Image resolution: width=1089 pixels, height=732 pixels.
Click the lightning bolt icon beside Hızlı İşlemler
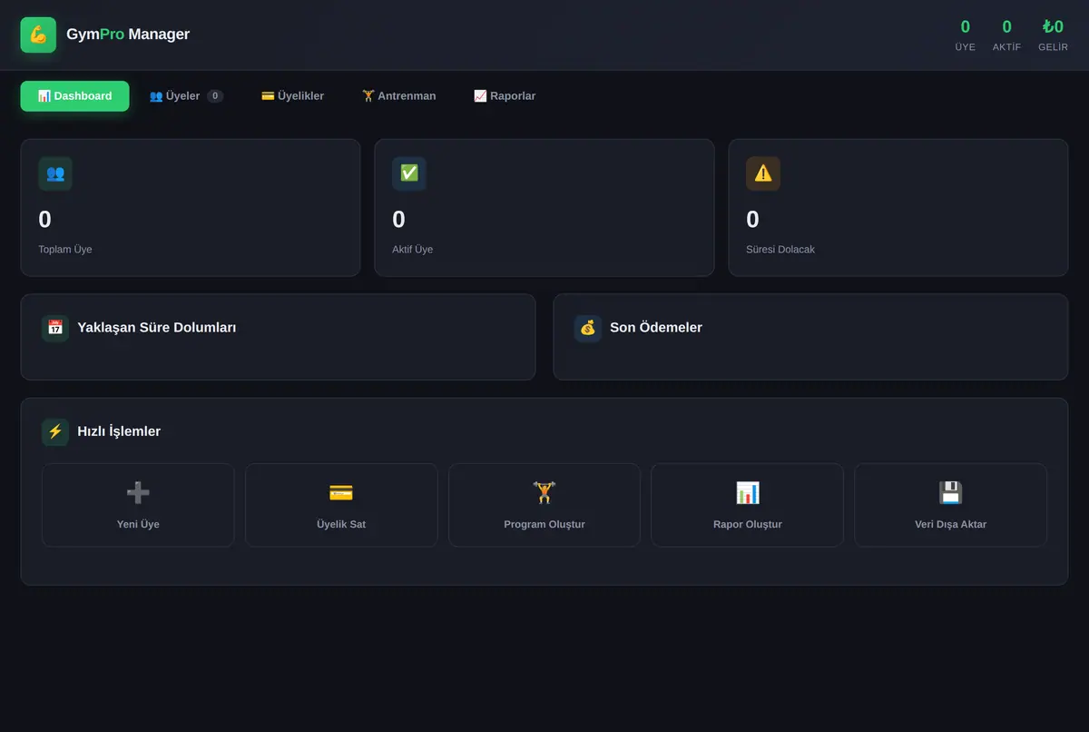pyautogui.click(x=55, y=431)
